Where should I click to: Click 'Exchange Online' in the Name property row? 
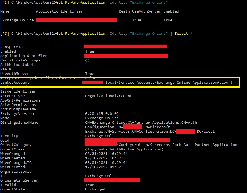click(102, 118)
